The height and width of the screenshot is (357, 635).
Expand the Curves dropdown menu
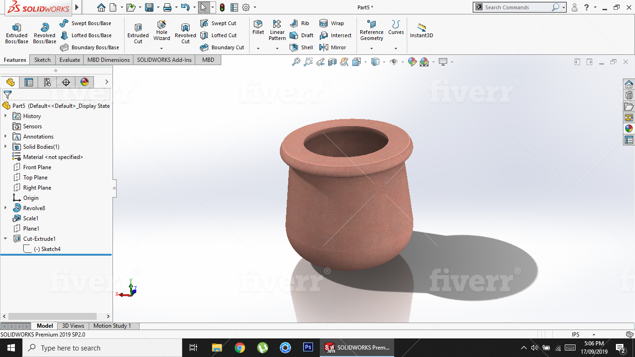click(396, 48)
